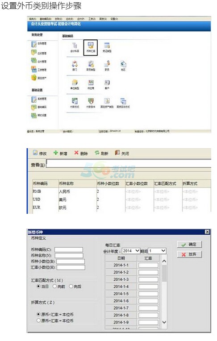Click the 确定 button
Image resolution: width=217 pixels, height=341 pixels.
coord(189,245)
